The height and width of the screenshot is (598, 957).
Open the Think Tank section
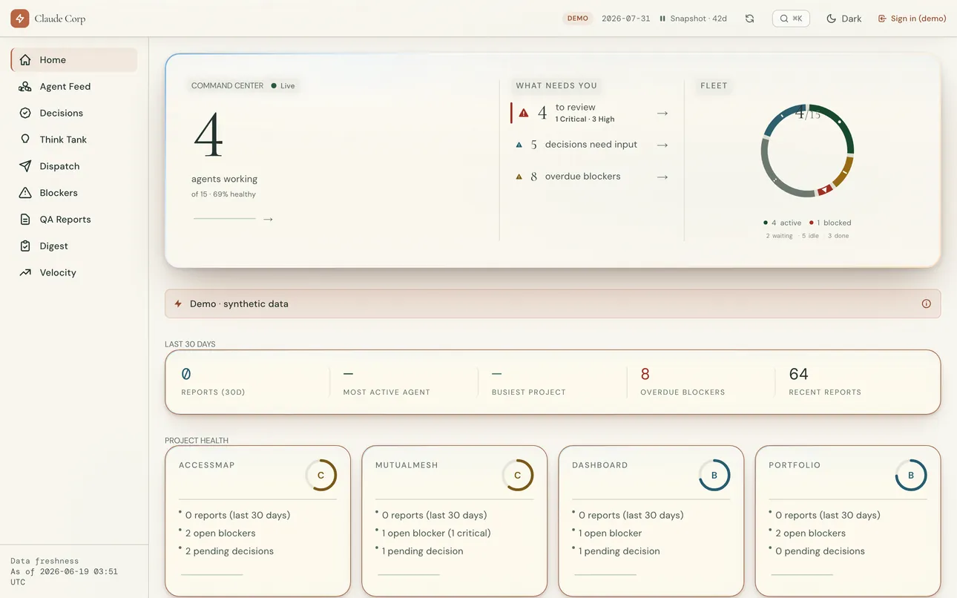74,139
